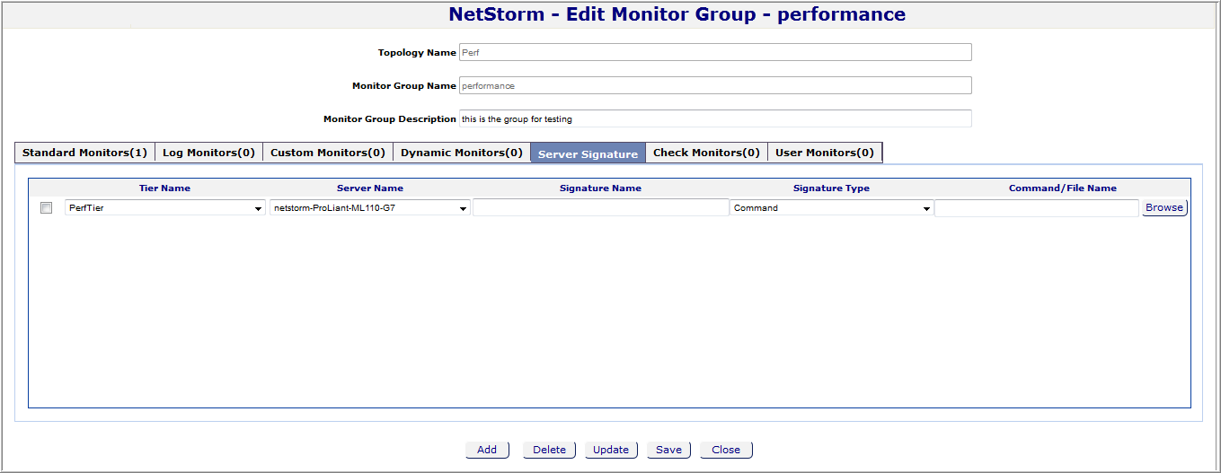Select the Custom Monitors(0) tab

pos(328,153)
